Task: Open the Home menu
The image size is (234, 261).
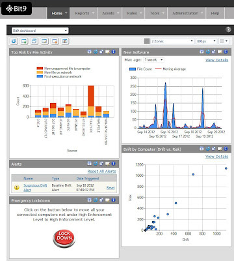Action: coord(58,13)
